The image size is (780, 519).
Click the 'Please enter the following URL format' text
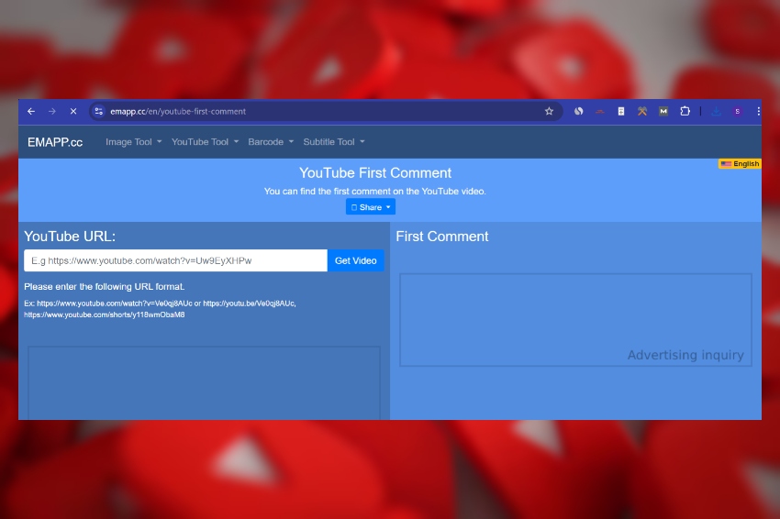coord(104,287)
